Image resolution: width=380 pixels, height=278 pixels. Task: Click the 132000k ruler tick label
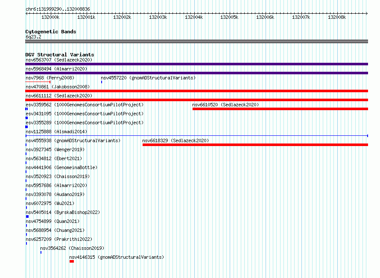[x=50, y=17]
